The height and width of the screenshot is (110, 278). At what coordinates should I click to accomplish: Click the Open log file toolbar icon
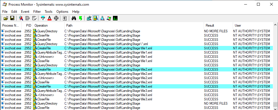pyautogui.click(x=6, y=18)
